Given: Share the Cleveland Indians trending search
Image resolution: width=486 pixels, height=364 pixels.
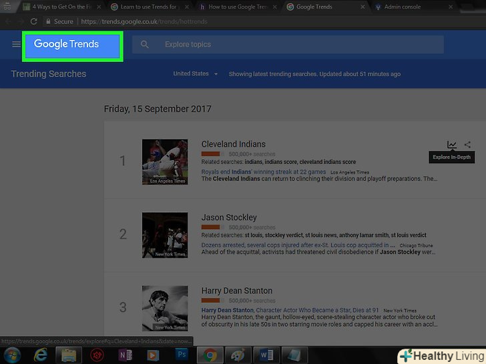Looking at the screenshot, I should (467, 145).
